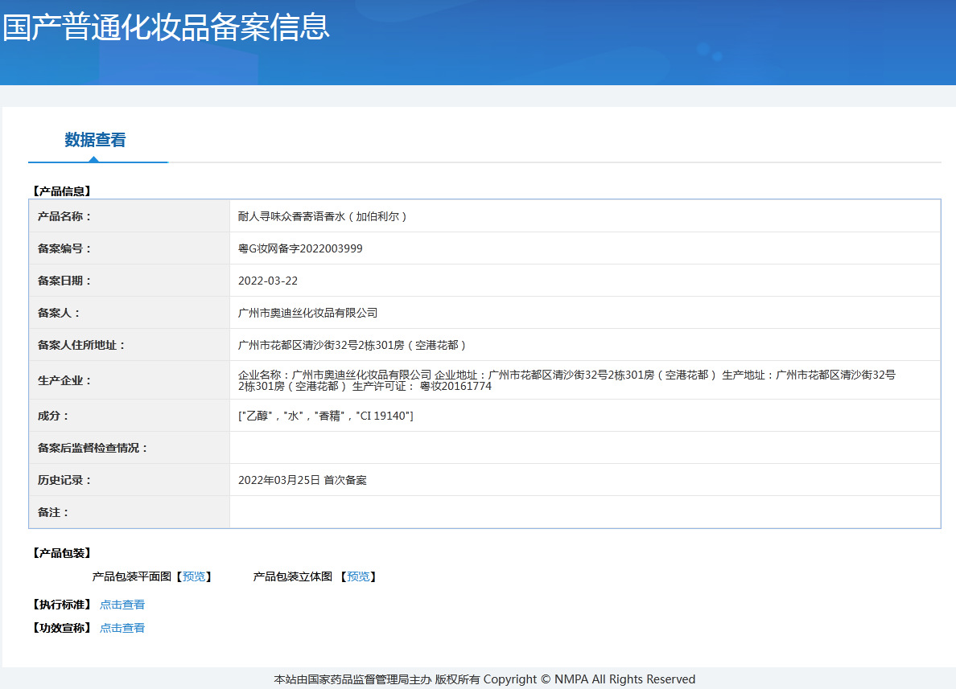Preview the 产品包装立体图 image

[x=357, y=576]
